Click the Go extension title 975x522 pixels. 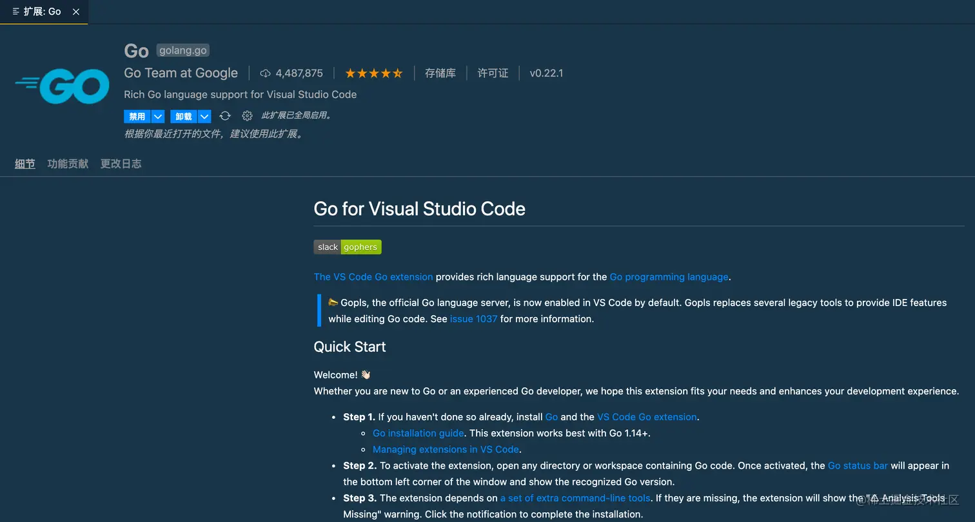(136, 51)
